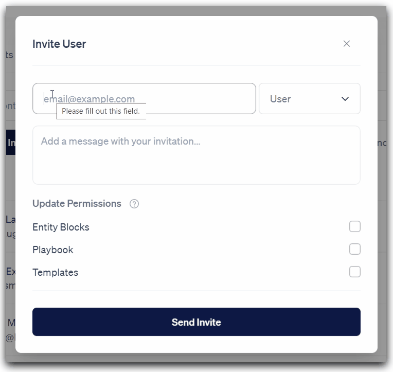Click the Update Permissions help icon
The image size is (393, 372).
click(134, 204)
